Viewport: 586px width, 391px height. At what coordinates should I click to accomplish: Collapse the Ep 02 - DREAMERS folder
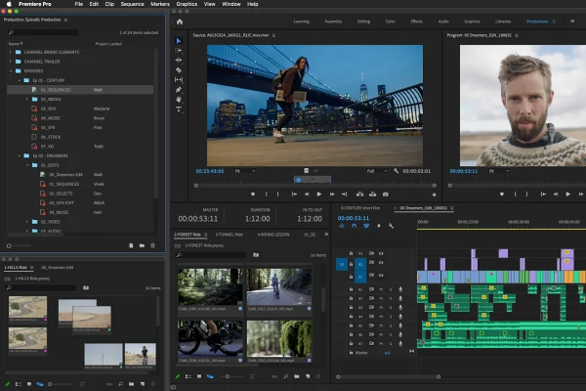19,155
